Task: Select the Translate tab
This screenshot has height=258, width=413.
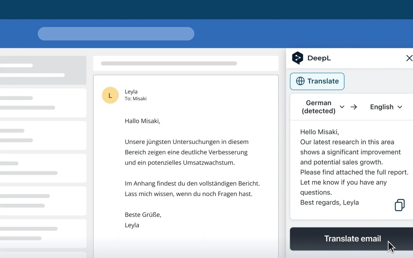Action: pyautogui.click(x=317, y=81)
